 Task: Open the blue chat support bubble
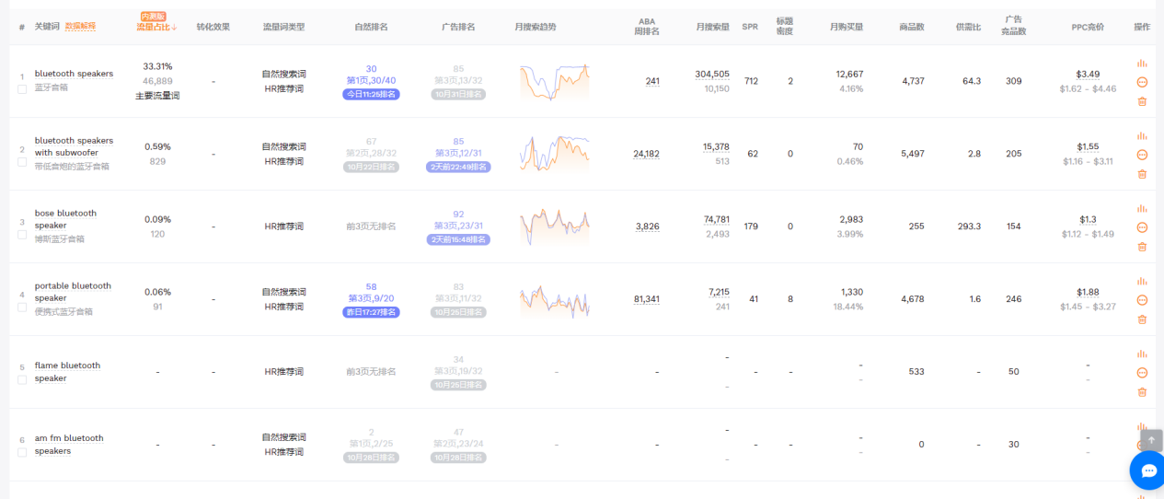(1147, 470)
